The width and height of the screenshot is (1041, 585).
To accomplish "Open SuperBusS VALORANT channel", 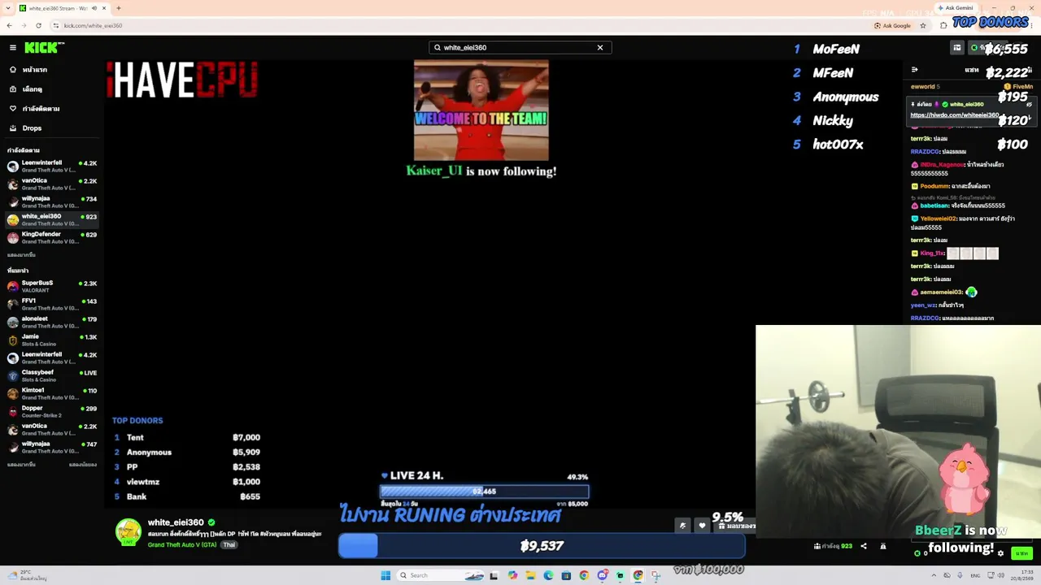I will pos(52,286).
